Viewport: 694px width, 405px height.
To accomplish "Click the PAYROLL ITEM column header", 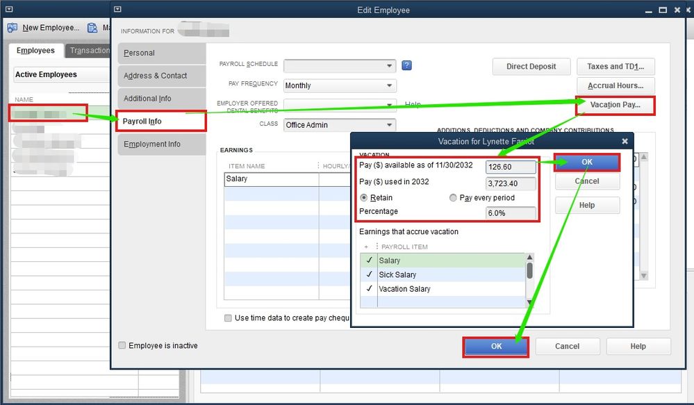I will (x=404, y=247).
